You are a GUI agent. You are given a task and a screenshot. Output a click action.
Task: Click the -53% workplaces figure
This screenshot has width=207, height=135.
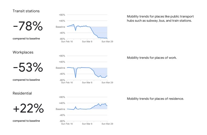point(28,68)
